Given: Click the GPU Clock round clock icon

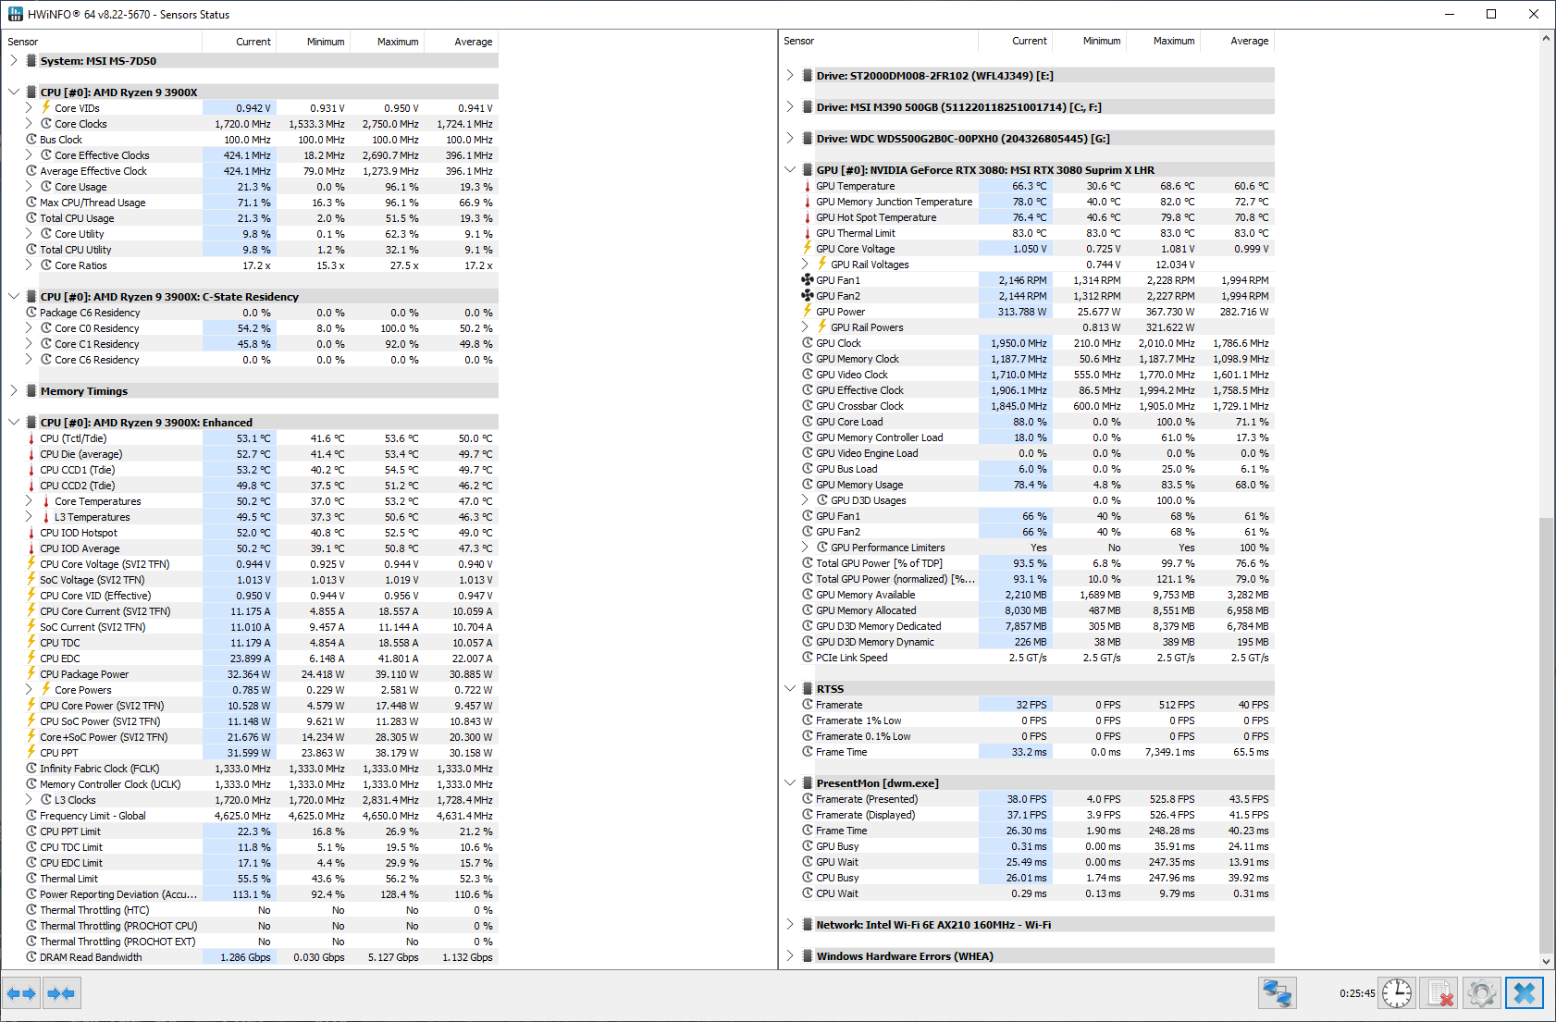Looking at the screenshot, I should click(808, 343).
